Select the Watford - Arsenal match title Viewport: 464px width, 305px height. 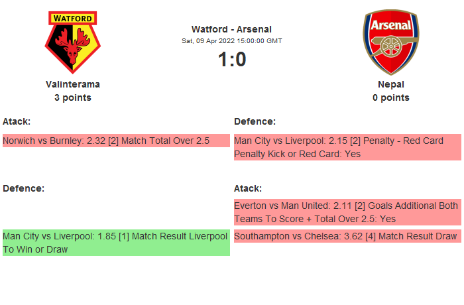pyautogui.click(x=231, y=29)
